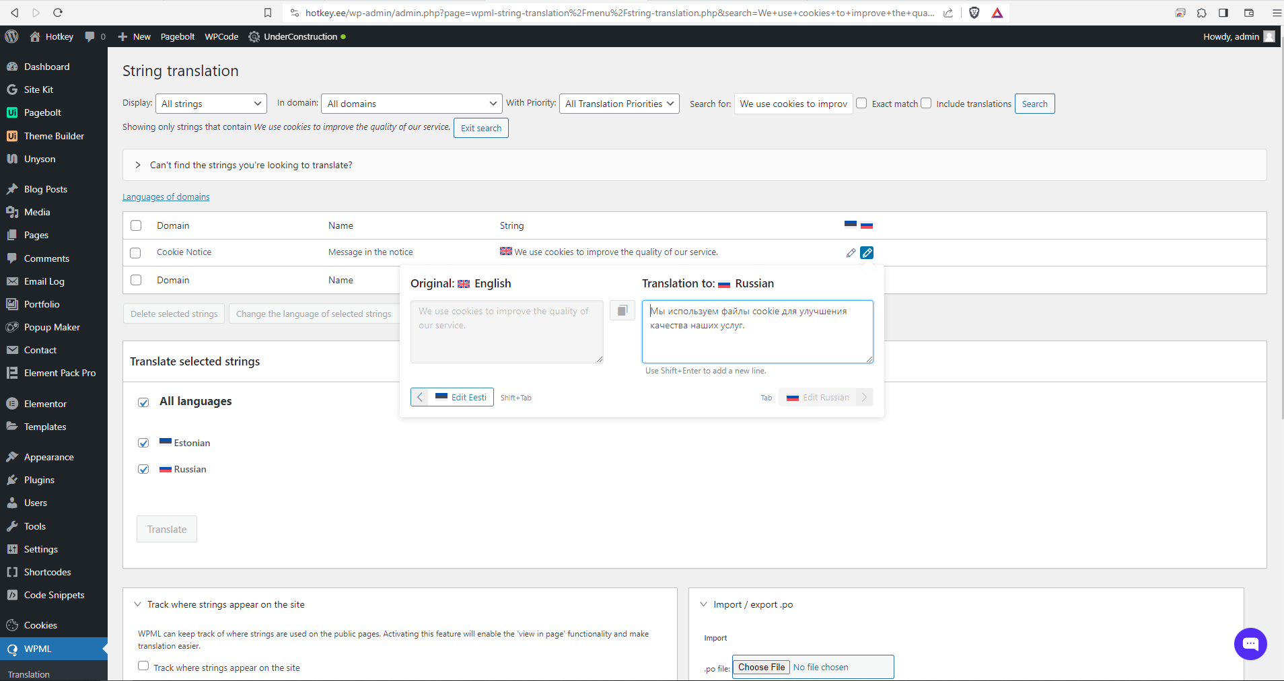This screenshot has width=1284, height=681.
Task: Click the browser address bar URL
Action: pos(619,12)
